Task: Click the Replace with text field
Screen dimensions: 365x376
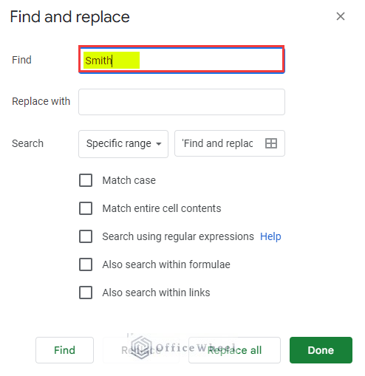Action: click(x=182, y=102)
